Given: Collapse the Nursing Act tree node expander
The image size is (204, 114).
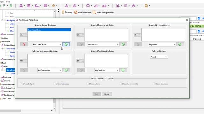Looking at the screenshot, I should tap(2, 20).
